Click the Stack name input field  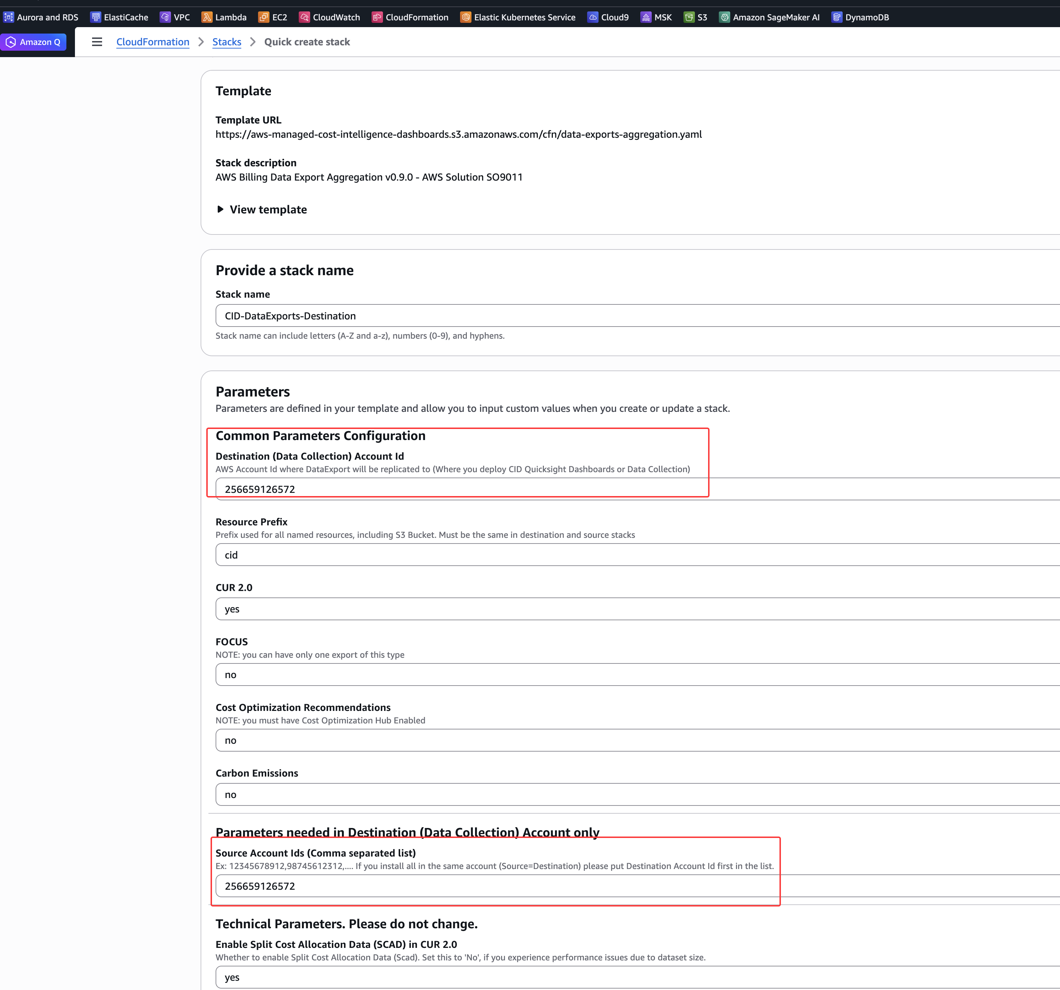635,315
